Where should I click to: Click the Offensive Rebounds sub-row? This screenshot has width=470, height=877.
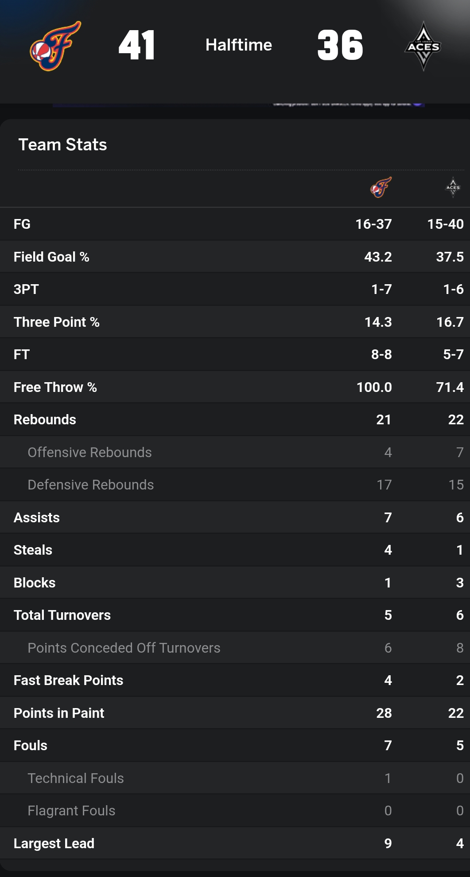89,452
